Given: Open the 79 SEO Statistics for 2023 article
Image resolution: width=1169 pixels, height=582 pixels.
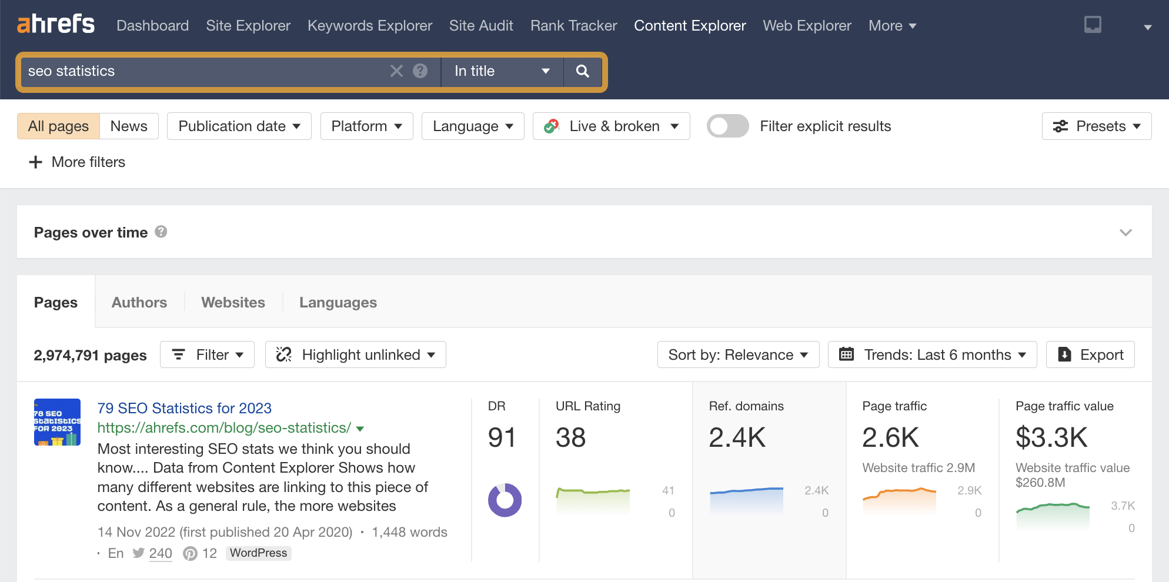Looking at the screenshot, I should click(x=184, y=407).
